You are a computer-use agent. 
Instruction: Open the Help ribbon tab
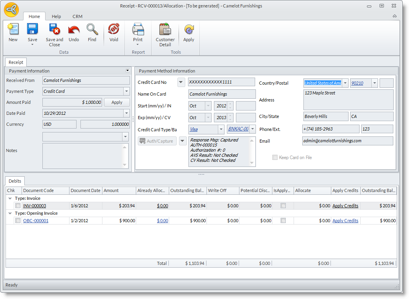(57, 16)
